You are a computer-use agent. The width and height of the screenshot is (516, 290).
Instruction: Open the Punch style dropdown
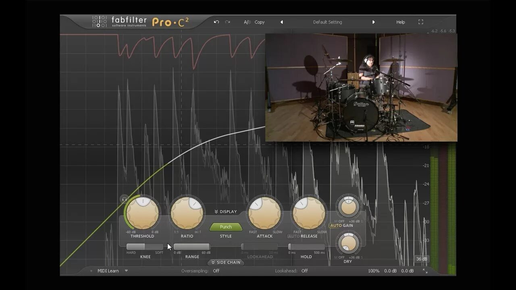(226, 227)
